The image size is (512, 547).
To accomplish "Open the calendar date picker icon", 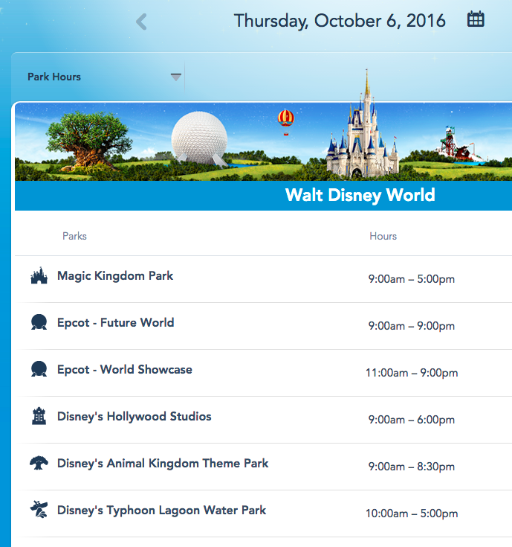I will pyautogui.click(x=476, y=20).
